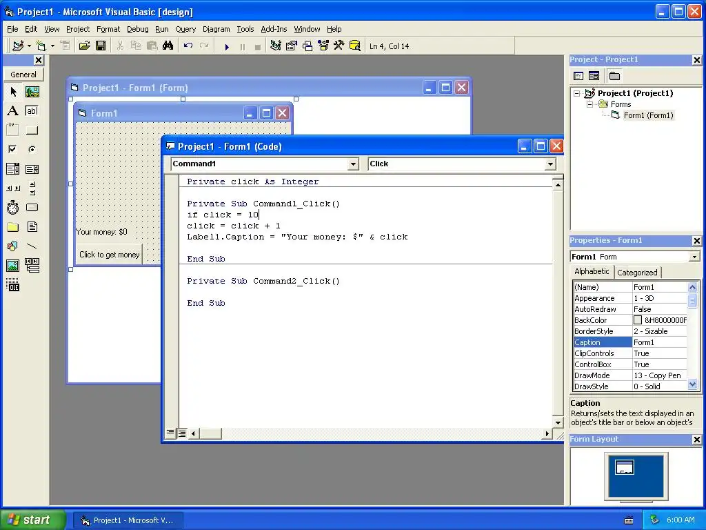Start the program with the Run arrow
This screenshot has width=706, height=530.
tap(227, 46)
